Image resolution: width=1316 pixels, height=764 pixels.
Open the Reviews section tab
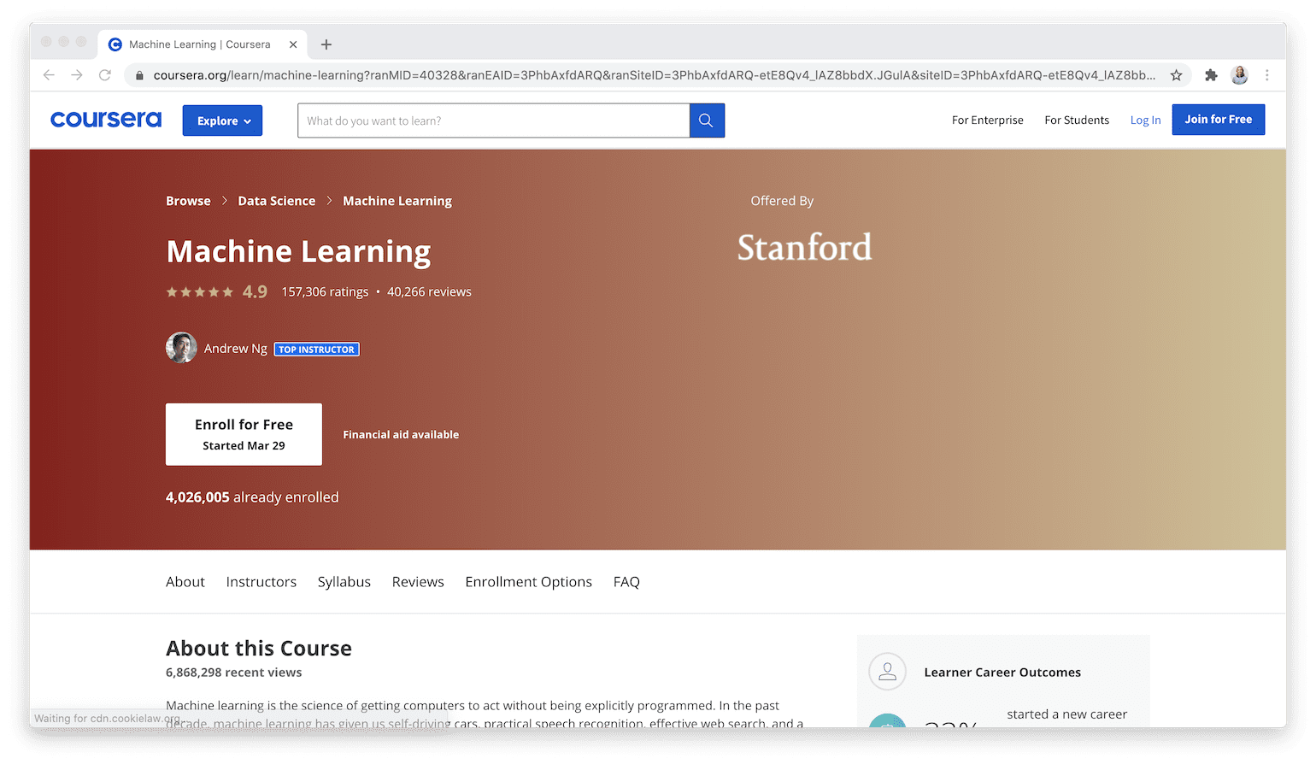click(418, 581)
